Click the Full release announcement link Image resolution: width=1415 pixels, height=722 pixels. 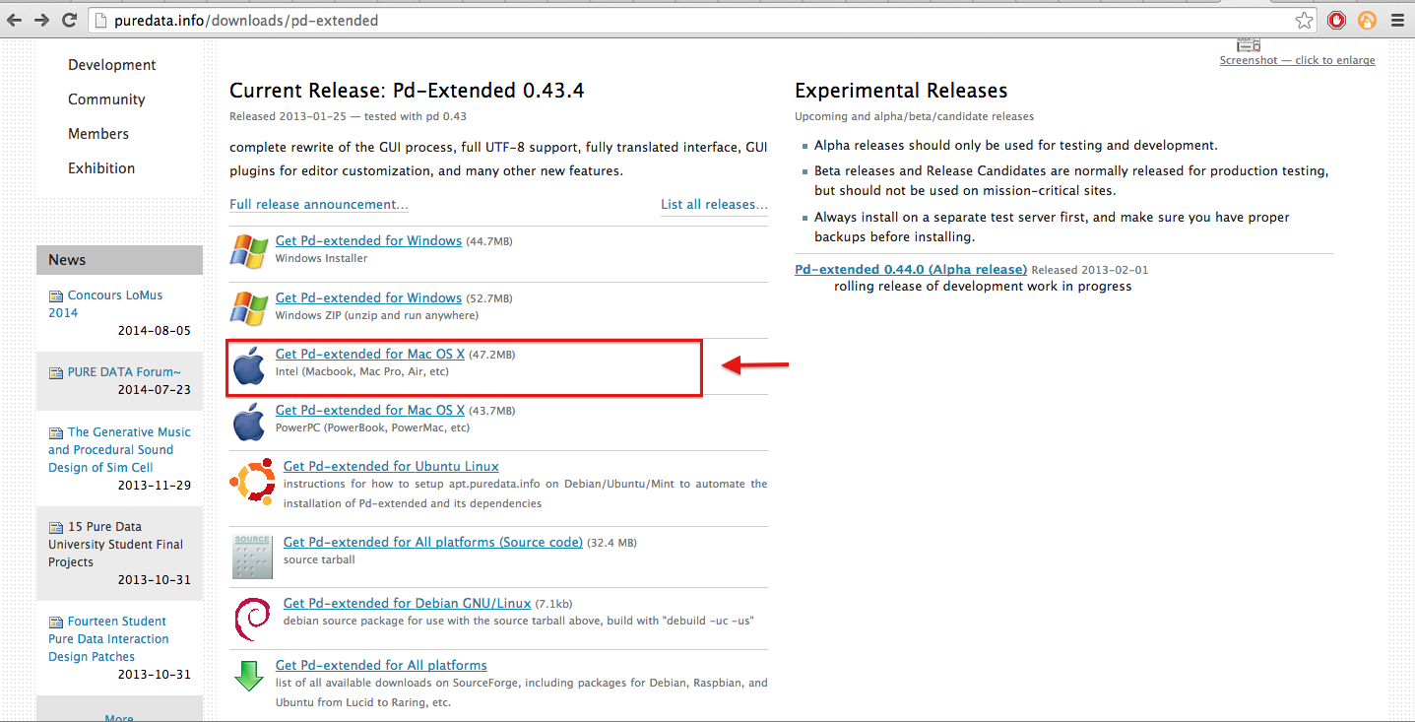pos(318,205)
